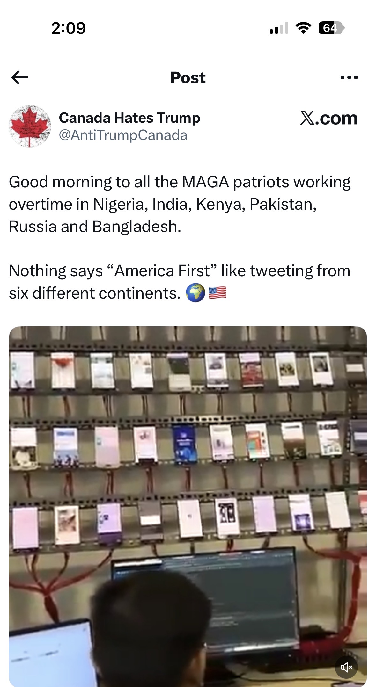376x687 pixels.
Task: Tap the cellular signal bars icon
Action: point(279,28)
